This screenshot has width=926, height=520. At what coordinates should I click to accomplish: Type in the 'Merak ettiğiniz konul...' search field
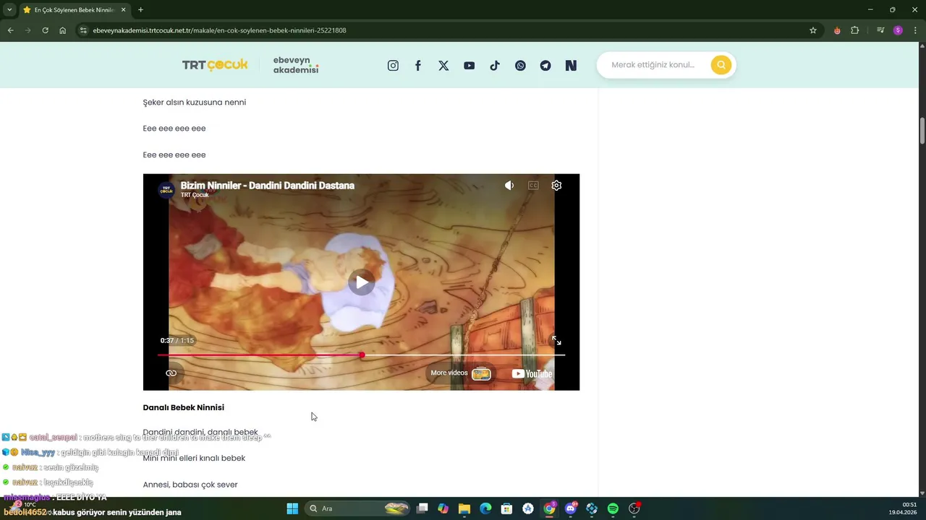coord(655,65)
